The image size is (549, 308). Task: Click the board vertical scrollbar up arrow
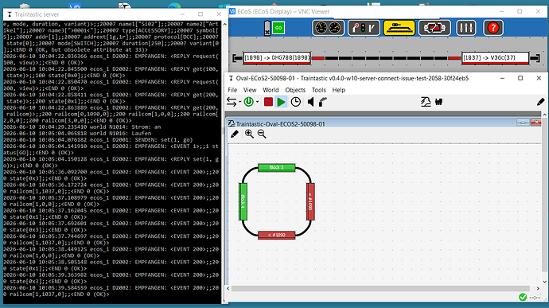point(544,115)
